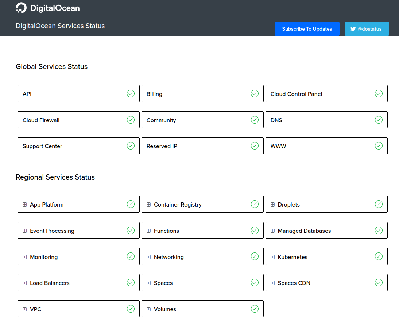Image resolution: width=399 pixels, height=328 pixels.
Task: Expand the Managed Databases regions
Action: click(272, 231)
